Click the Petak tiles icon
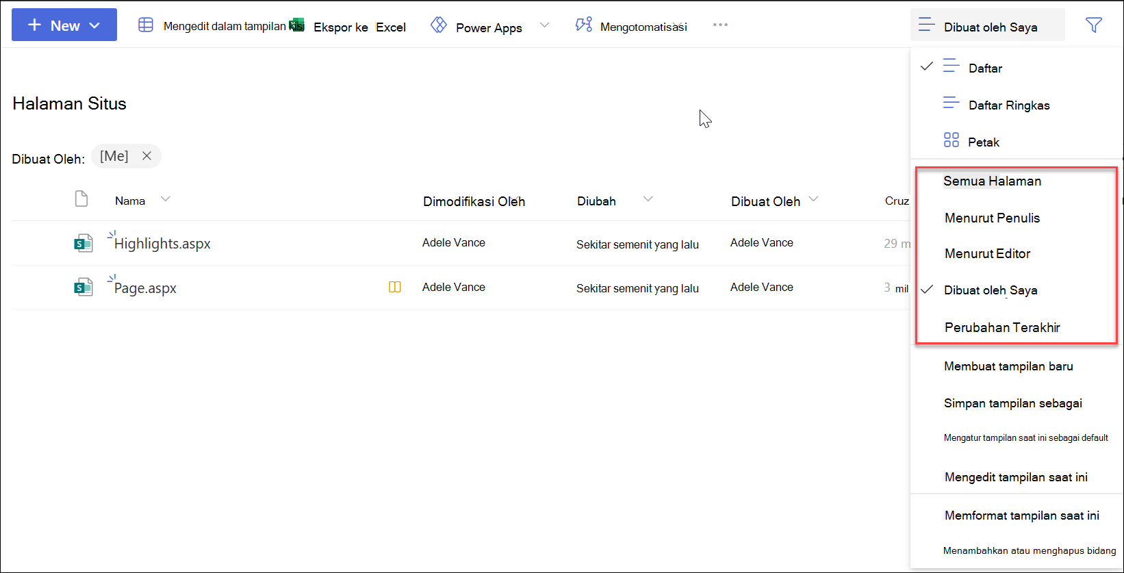The width and height of the screenshot is (1124, 573). click(x=951, y=140)
